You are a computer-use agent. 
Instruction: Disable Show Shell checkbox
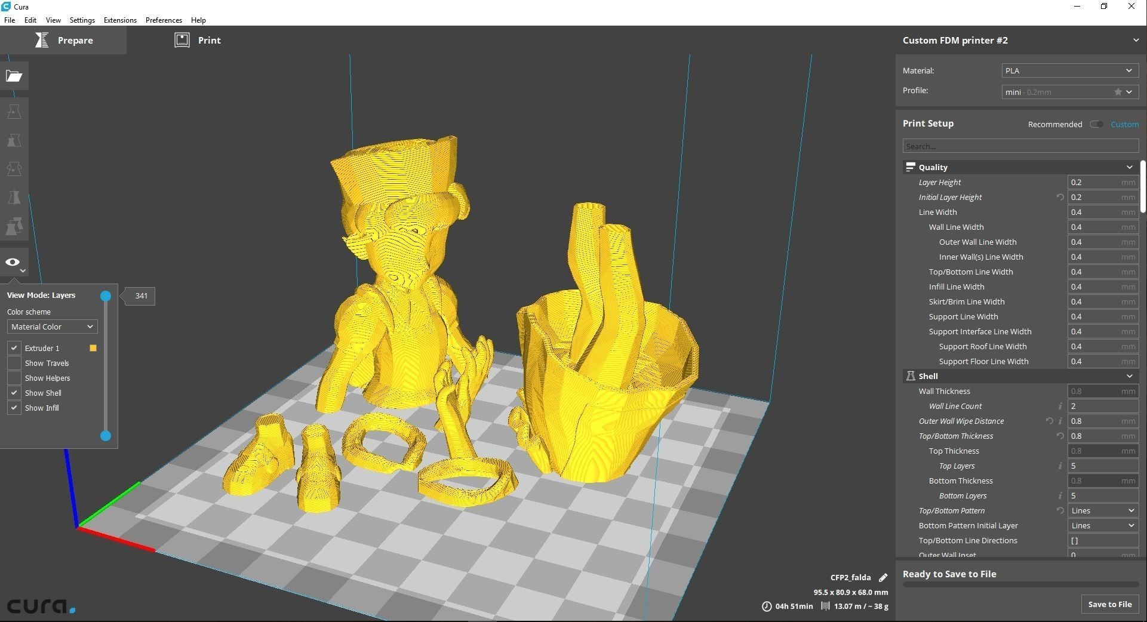(14, 393)
